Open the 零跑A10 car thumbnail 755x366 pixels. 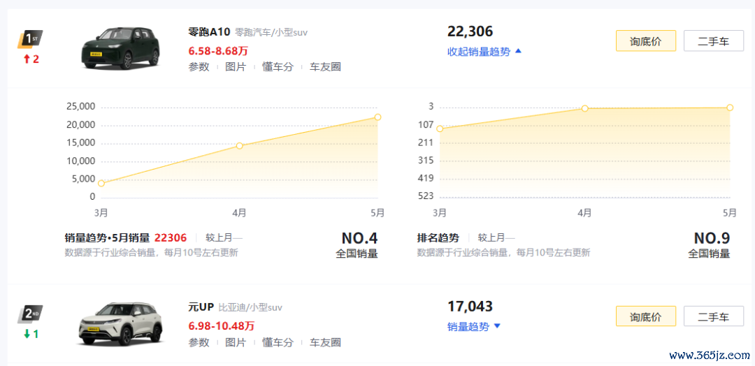point(120,48)
